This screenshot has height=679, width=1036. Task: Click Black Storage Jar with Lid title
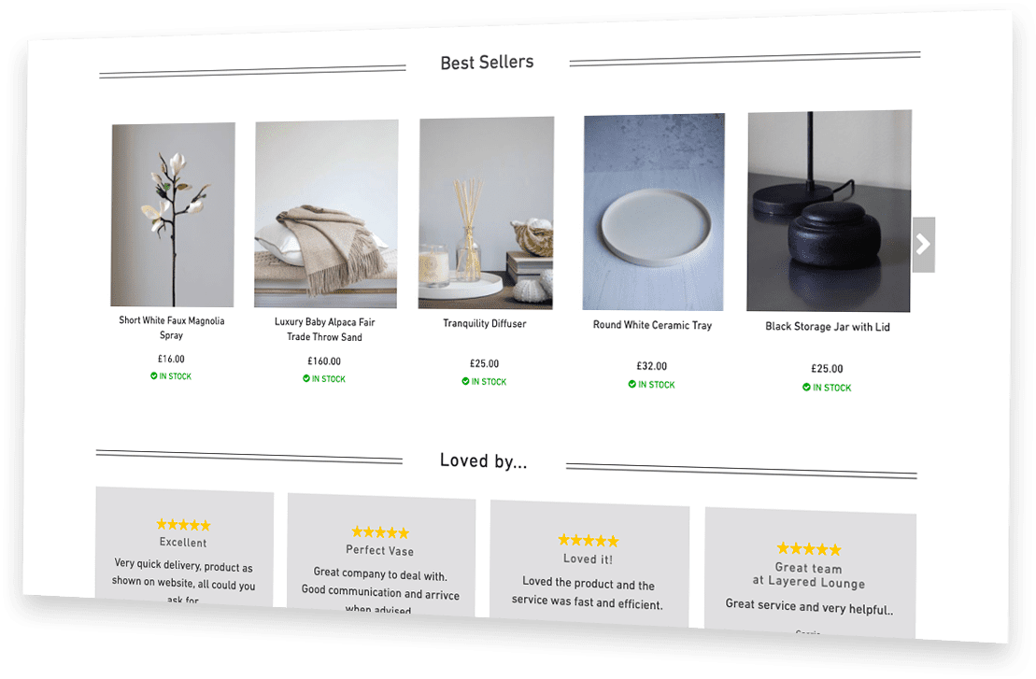[828, 326]
